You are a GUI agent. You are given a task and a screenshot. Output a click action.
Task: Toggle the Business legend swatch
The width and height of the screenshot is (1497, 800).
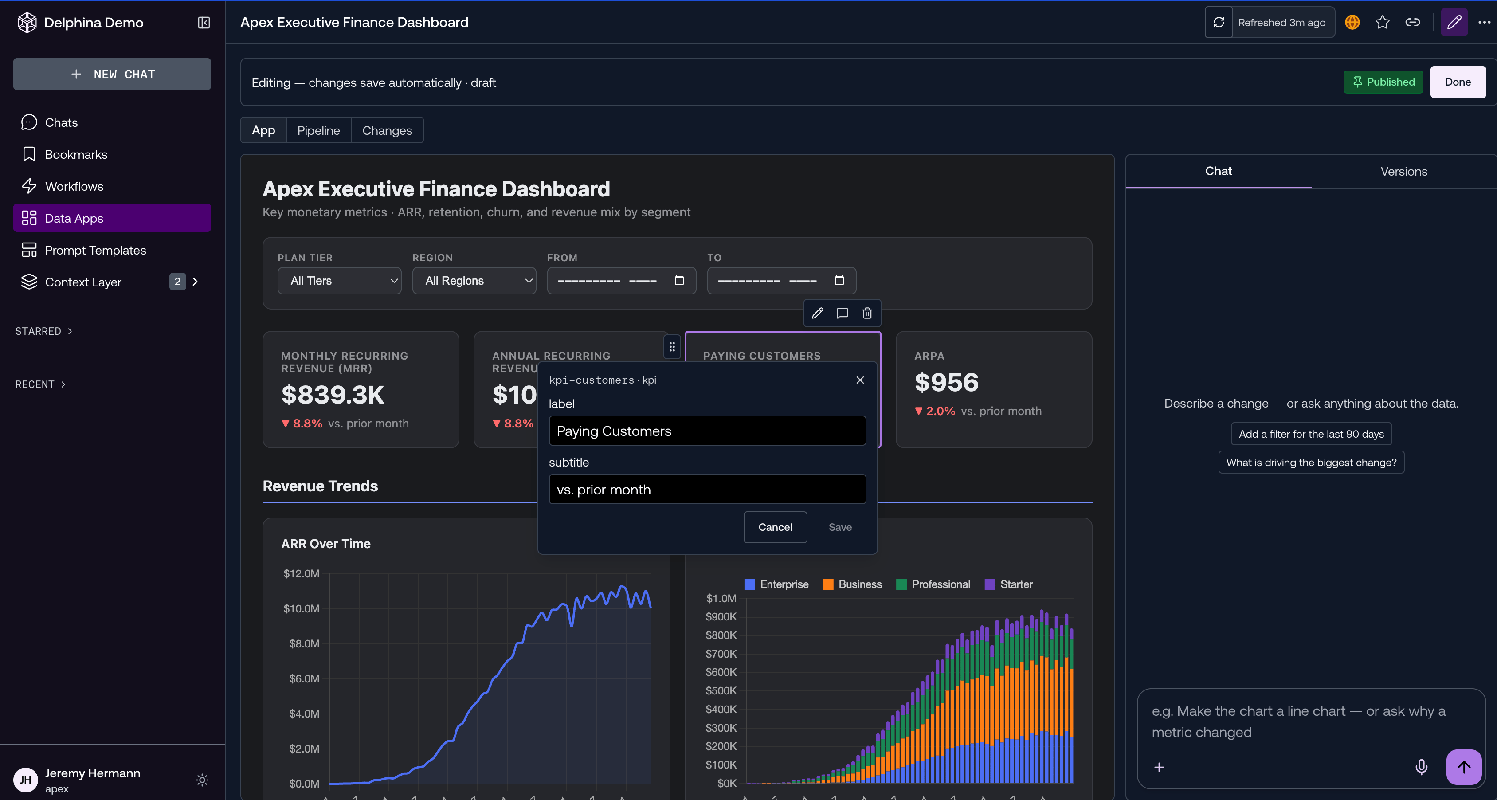(x=828, y=584)
